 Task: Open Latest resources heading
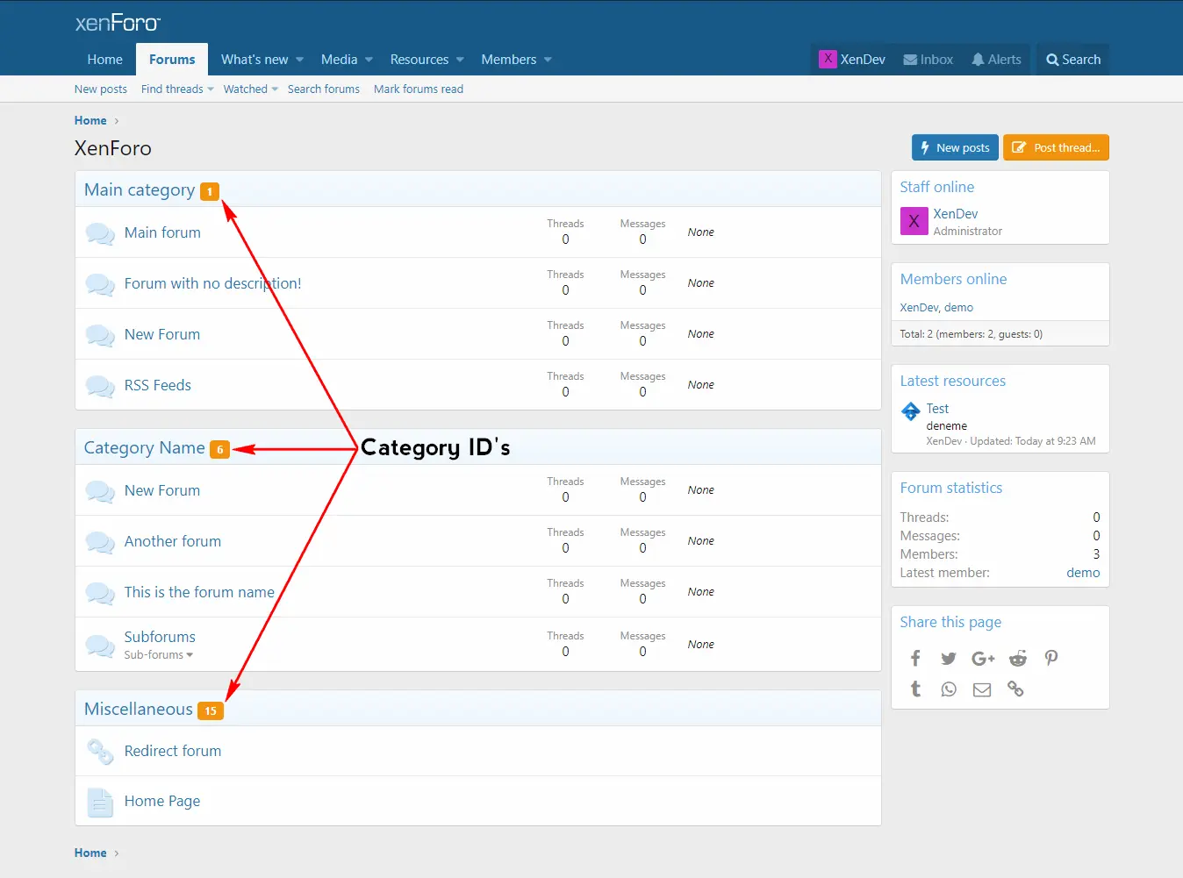point(953,382)
